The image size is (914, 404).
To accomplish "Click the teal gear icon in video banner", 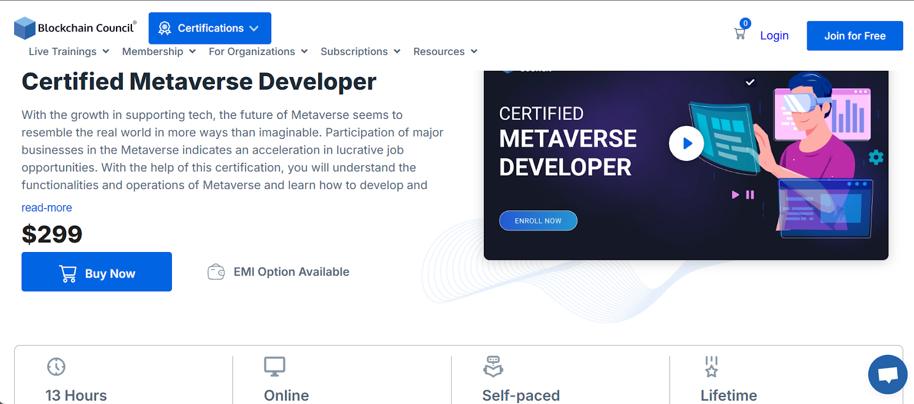I will [x=876, y=157].
